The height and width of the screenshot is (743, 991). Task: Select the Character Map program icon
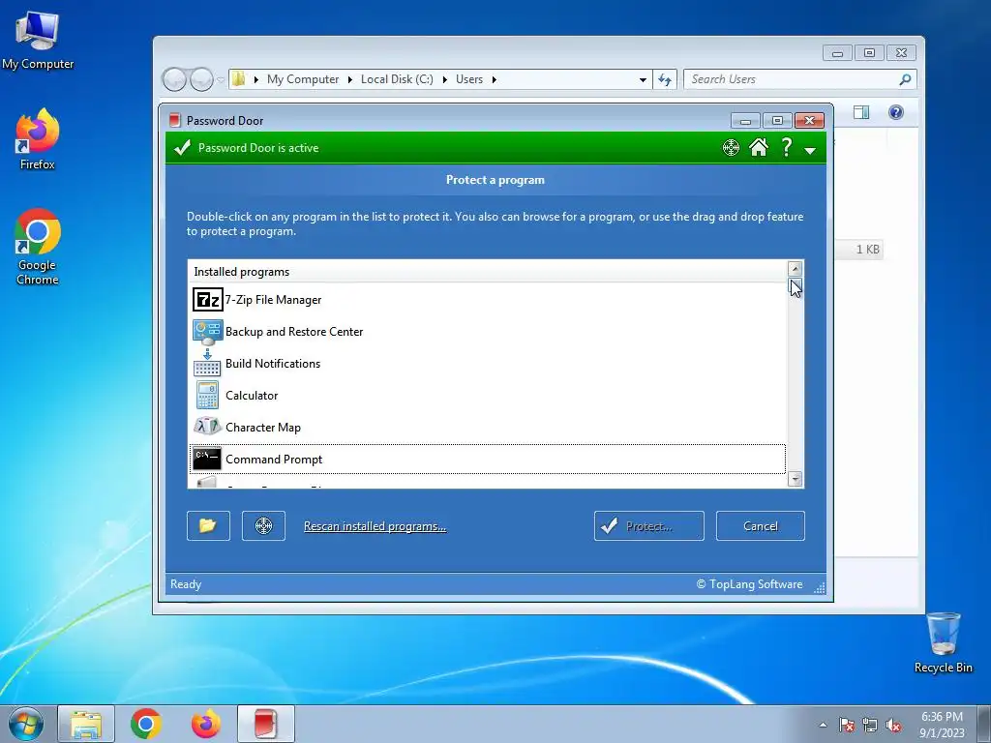click(207, 427)
